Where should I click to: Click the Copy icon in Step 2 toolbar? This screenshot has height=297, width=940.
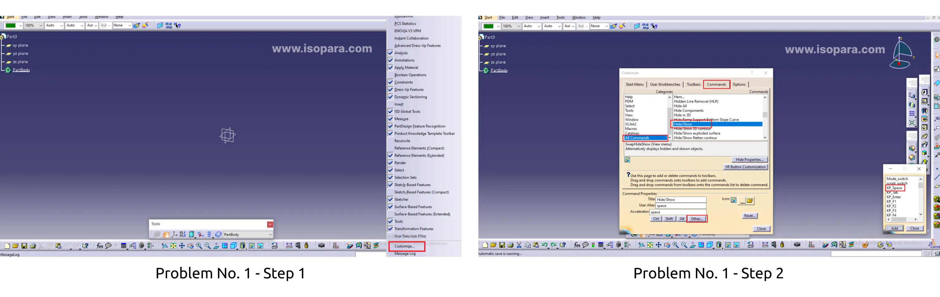(x=527, y=245)
